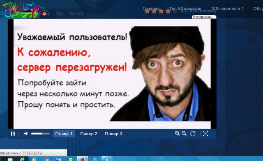263x161 pixels.
Task: Click the Блокировать... button above the player
Action: (x=204, y=17)
